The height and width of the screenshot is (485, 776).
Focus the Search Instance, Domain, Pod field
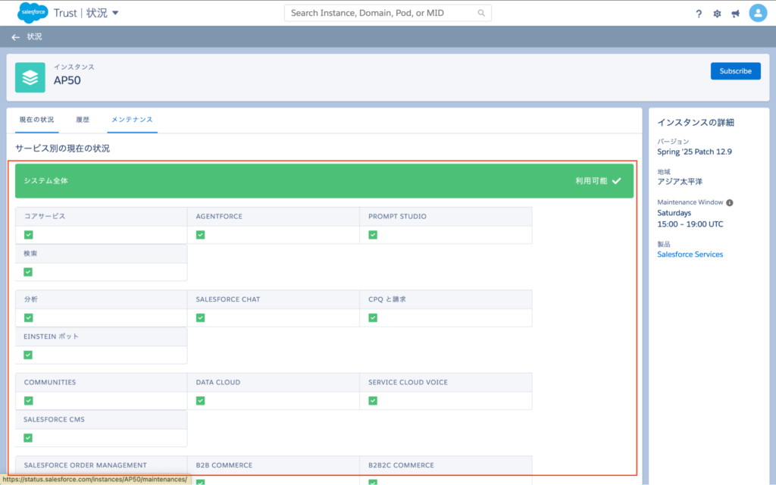pyautogui.click(x=387, y=13)
